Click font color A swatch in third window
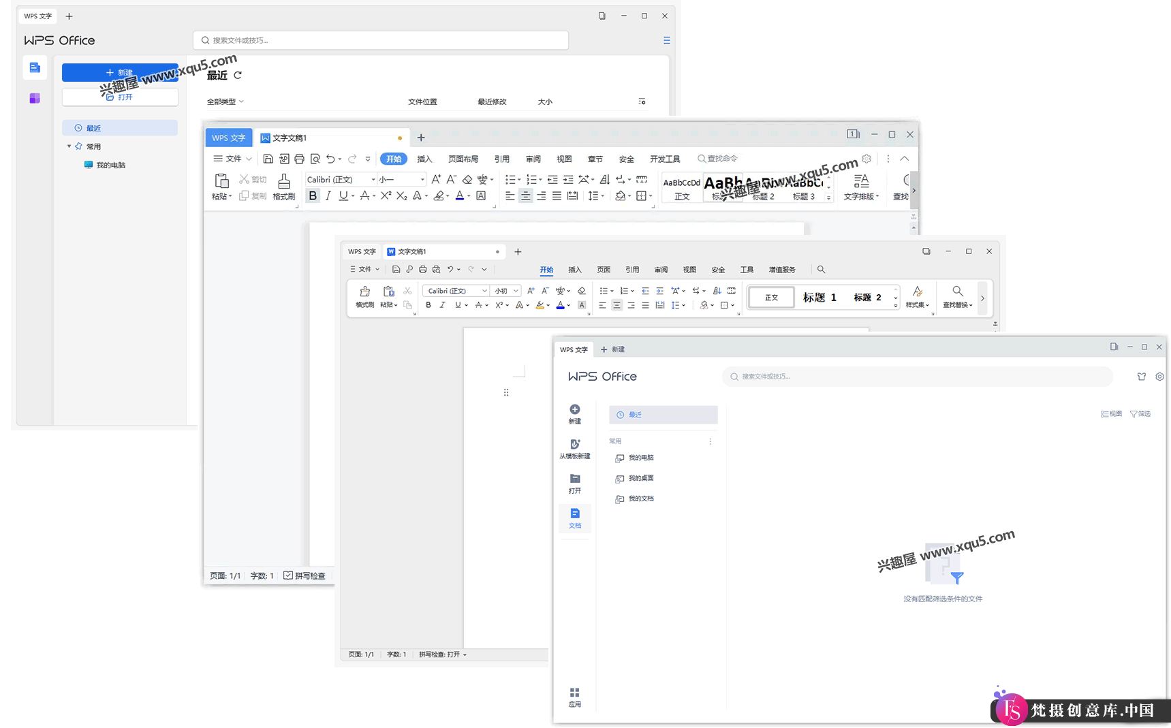This screenshot has height=728, width=1171. pos(560,305)
